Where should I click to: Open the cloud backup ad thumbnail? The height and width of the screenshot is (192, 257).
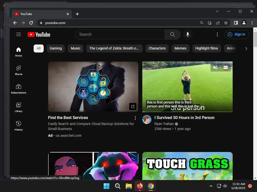(93, 87)
